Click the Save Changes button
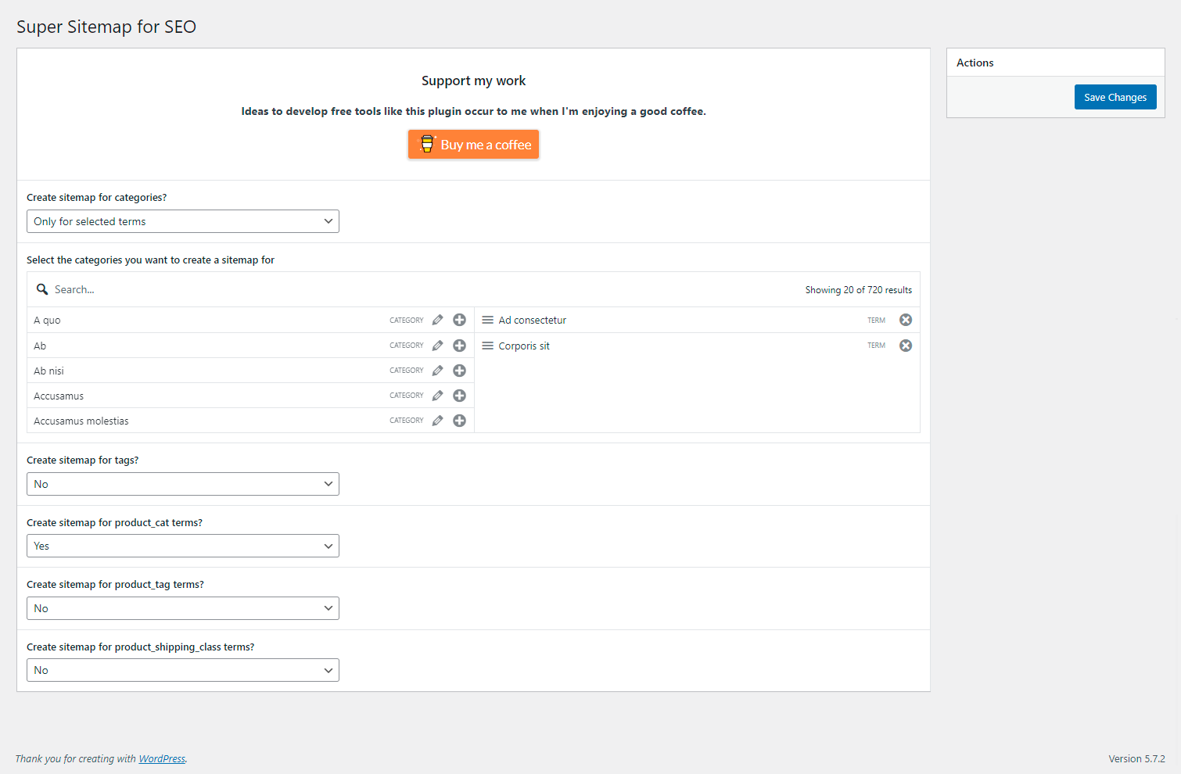Image resolution: width=1181 pixels, height=774 pixels. click(1115, 96)
